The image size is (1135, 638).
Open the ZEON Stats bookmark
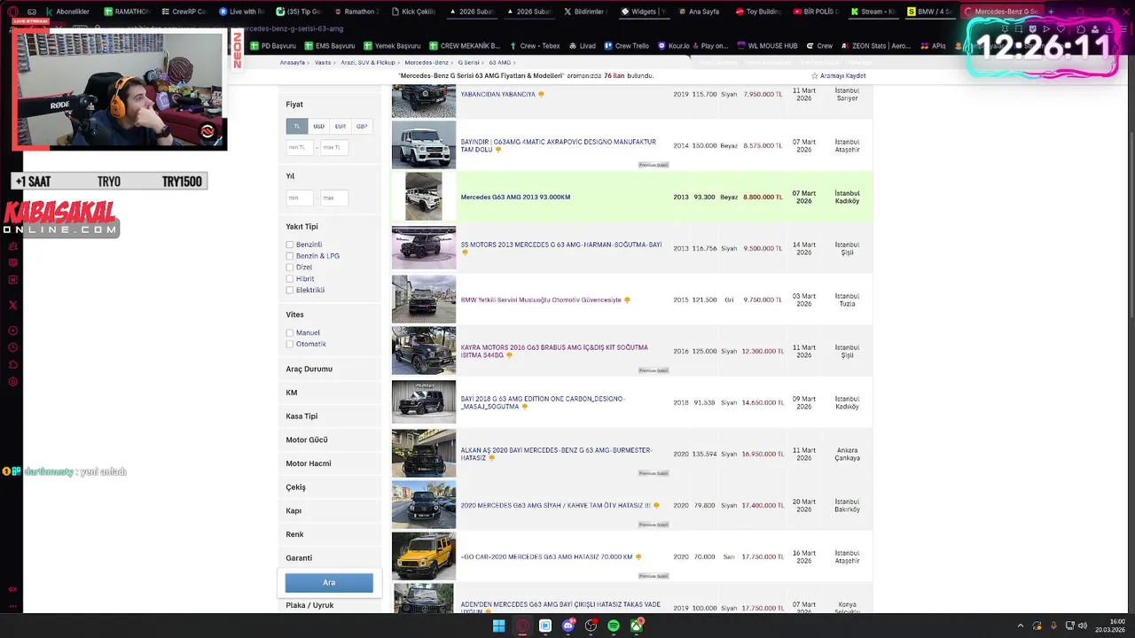(x=875, y=46)
